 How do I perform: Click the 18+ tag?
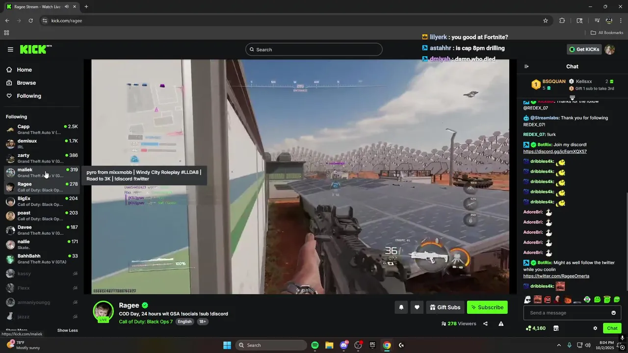202,322
